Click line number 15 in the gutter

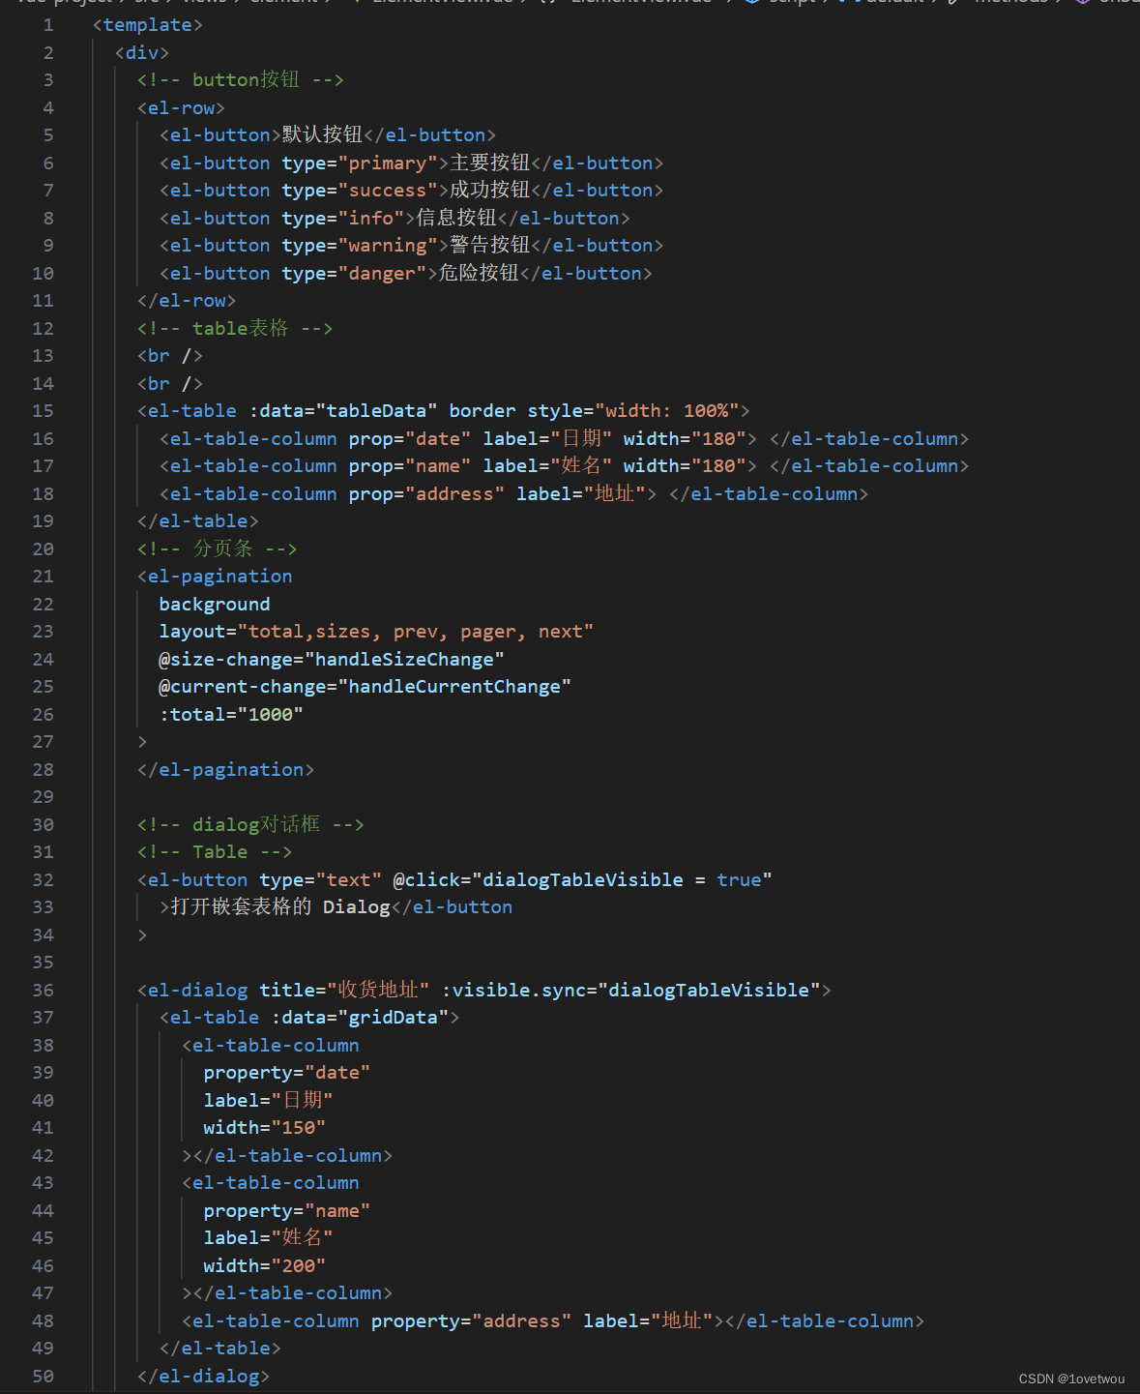(43, 410)
